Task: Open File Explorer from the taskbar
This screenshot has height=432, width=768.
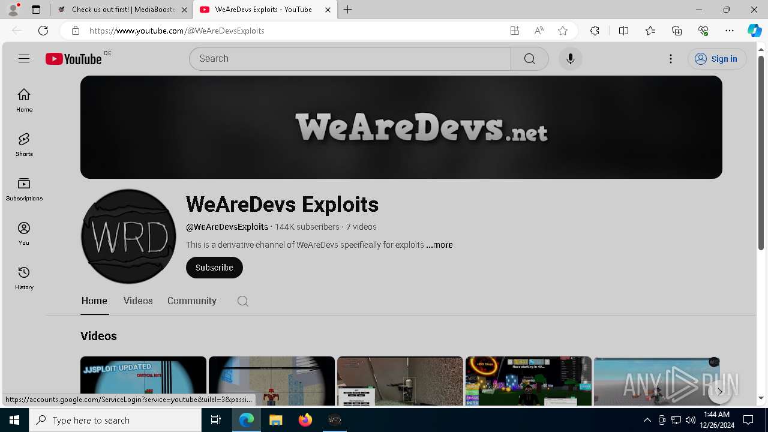Action: coord(275,420)
